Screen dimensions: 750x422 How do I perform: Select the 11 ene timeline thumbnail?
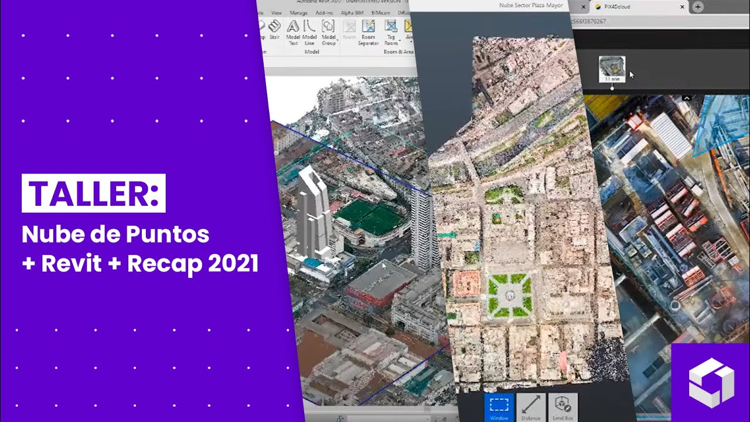612,69
